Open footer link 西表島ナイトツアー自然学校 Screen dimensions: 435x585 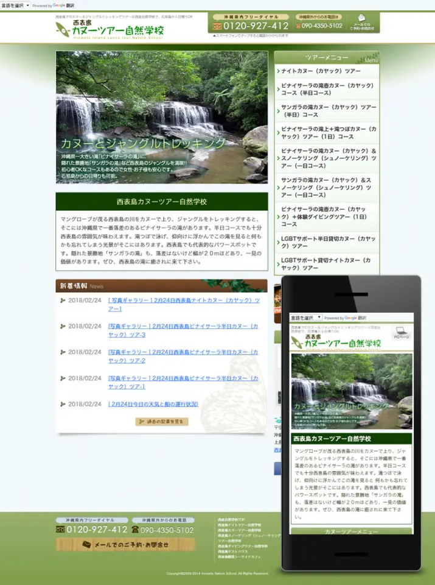coord(240,525)
